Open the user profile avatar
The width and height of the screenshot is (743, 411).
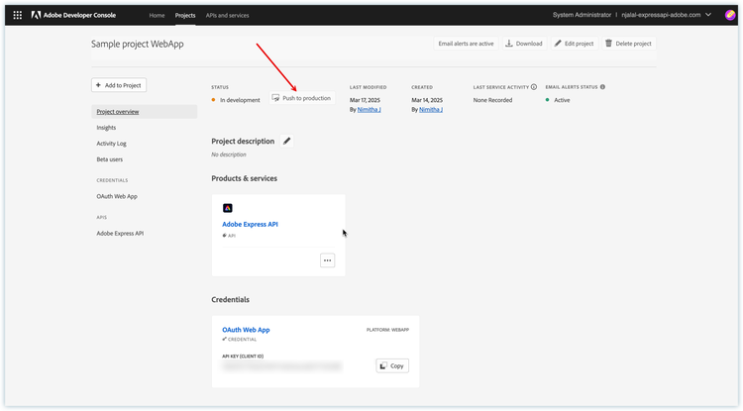(x=730, y=15)
